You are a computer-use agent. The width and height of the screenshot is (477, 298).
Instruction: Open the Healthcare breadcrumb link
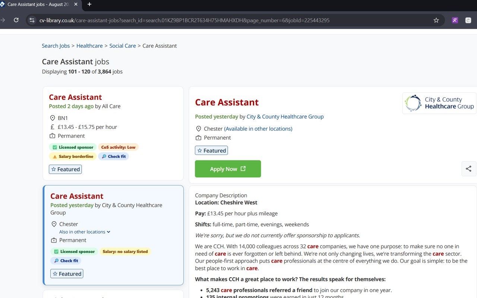coord(89,46)
